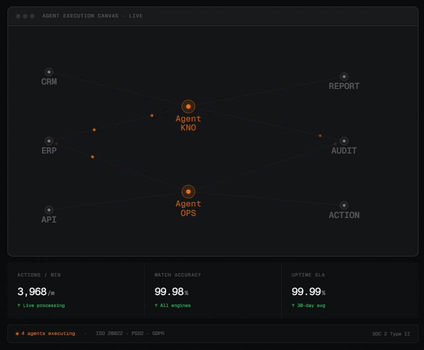This screenshot has height=350, width=424.
Task: Click the REPORT label
Action: click(x=344, y=86)
